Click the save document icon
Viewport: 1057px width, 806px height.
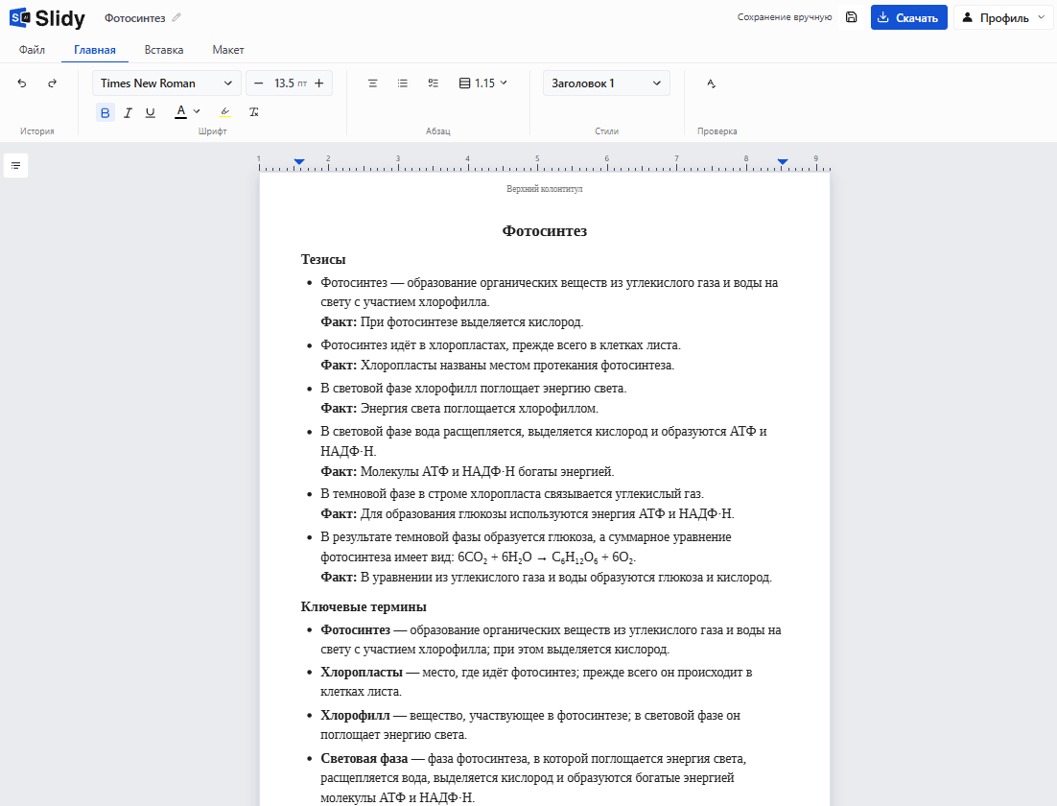(x=852, y=17)
